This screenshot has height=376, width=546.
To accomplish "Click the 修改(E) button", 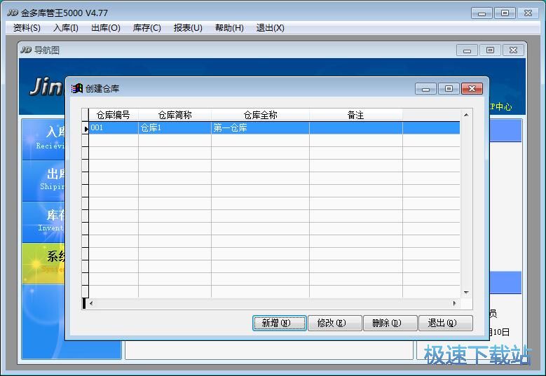I will pyautogui.click(x=335, y=323).
